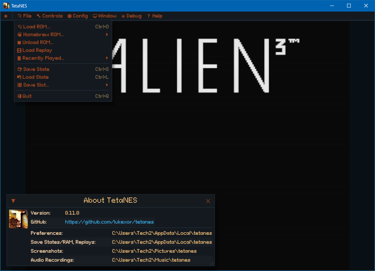This screenshot has height=271, width=375.
Task: Click the TetaNES logo thumbnail in About panel
Action: [x=18, y=219]
